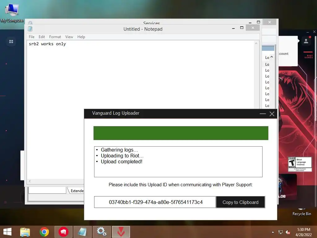Screen dimensions: 317x238
Task: Click the 'srb2 works only' text line
Action: [x=47, y=44]
